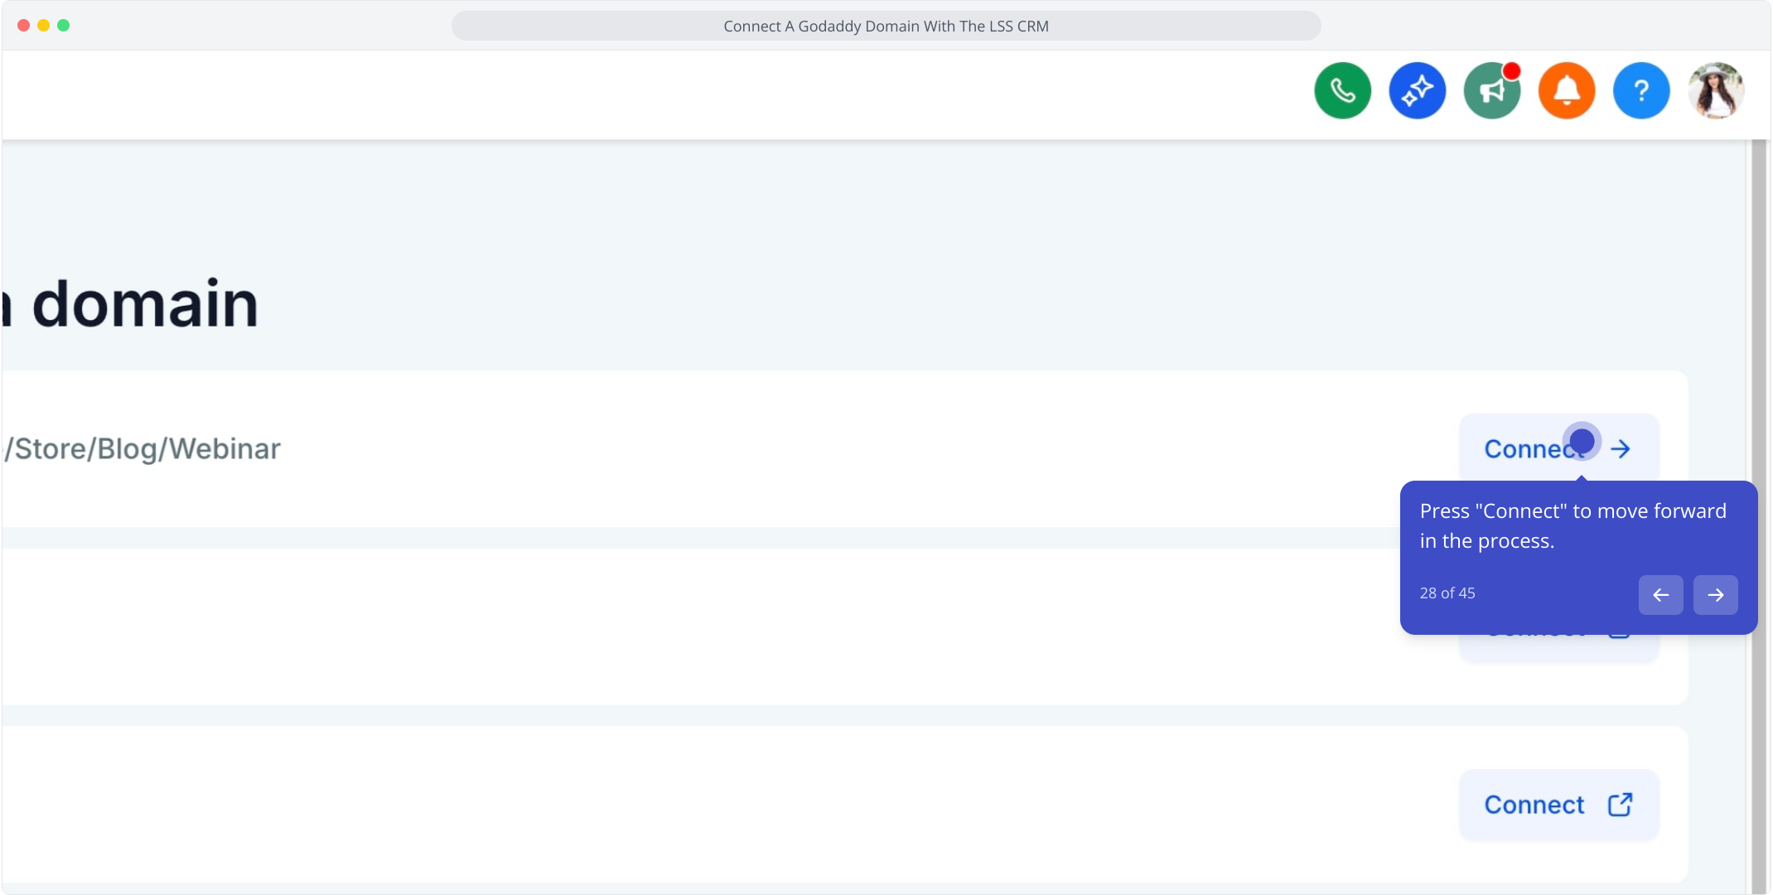Viewport: 1773px width, 895px height.
Task: Open the megaphone announcements icon
Action: pyautogui.click(x=1492, y=91)
